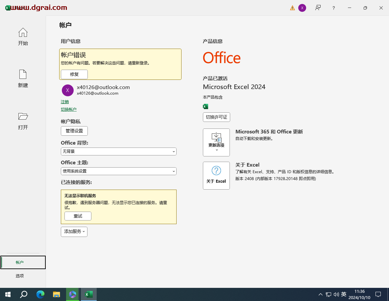Click the 重试 button for online services
389x301 pixels.
pyautogui.click(x=78, y=216)
